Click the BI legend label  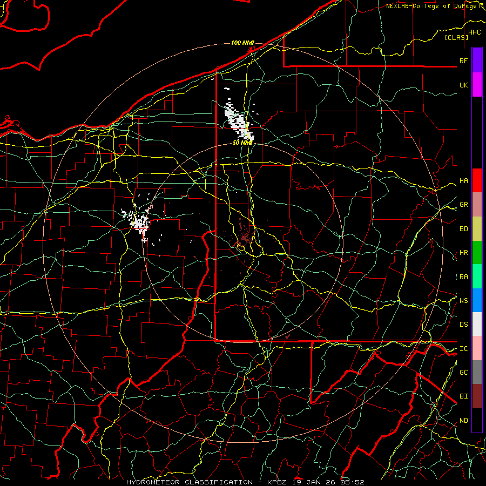(463, 396)
